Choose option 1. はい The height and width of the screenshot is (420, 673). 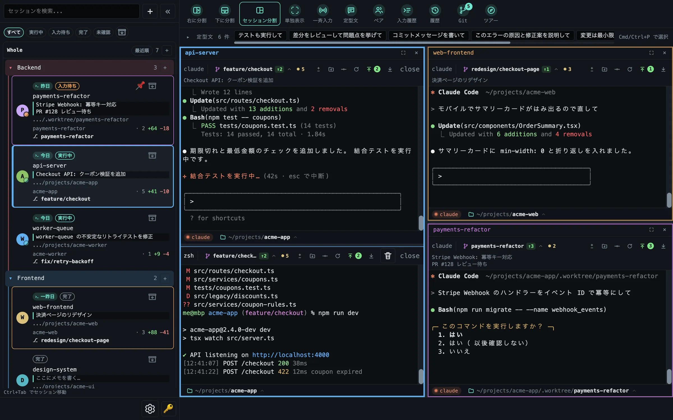pyautogui.click(x=450, y=335)
